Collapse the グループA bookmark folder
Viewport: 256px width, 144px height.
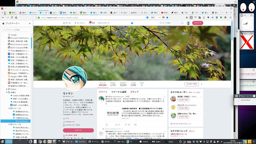9,108
